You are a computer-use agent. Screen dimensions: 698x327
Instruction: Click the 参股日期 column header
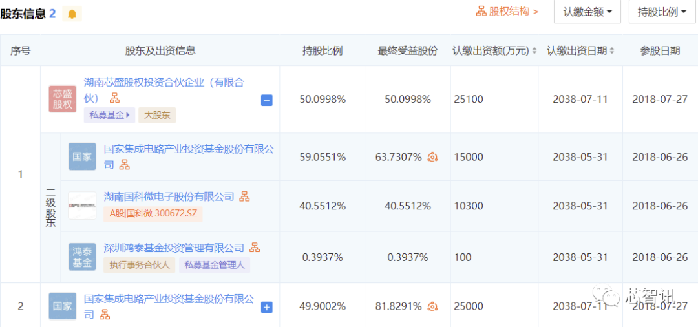click(660, 50)
